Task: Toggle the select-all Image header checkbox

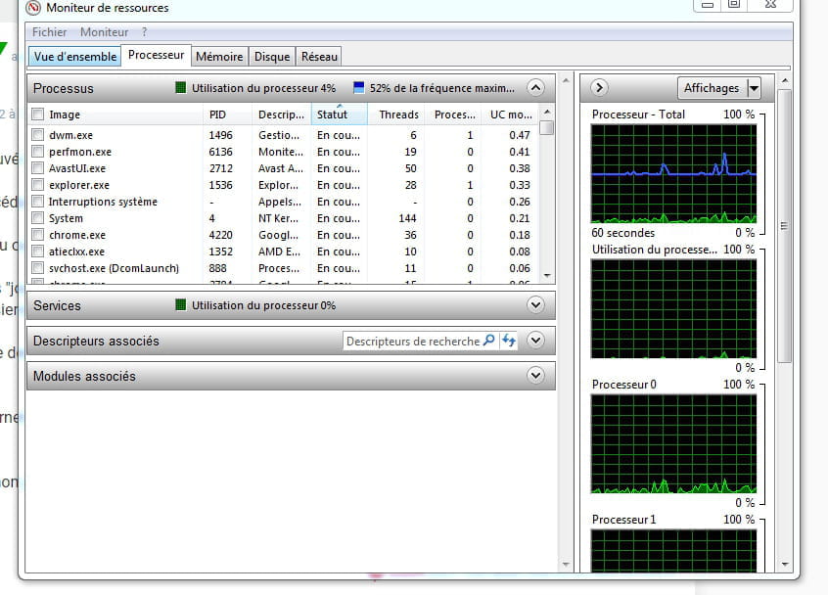Action: [x=37, y=114]
